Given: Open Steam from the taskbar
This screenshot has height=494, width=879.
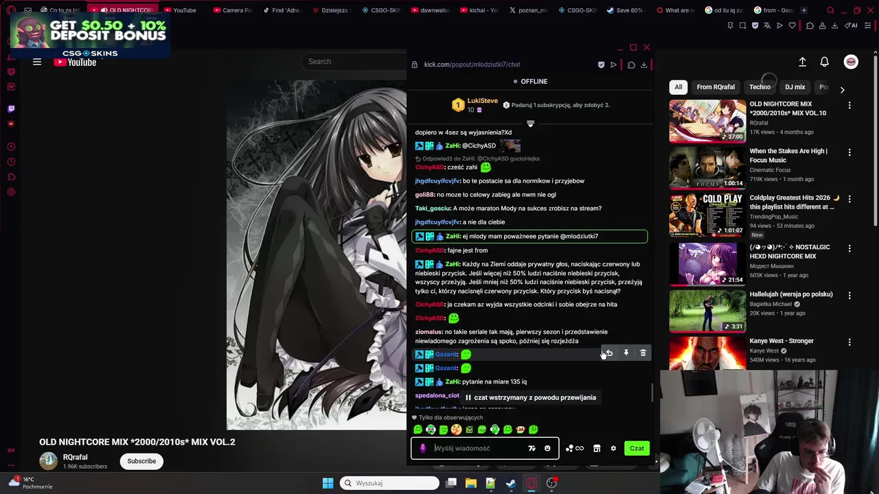Looking at the screenshot, I should (511, 483).
